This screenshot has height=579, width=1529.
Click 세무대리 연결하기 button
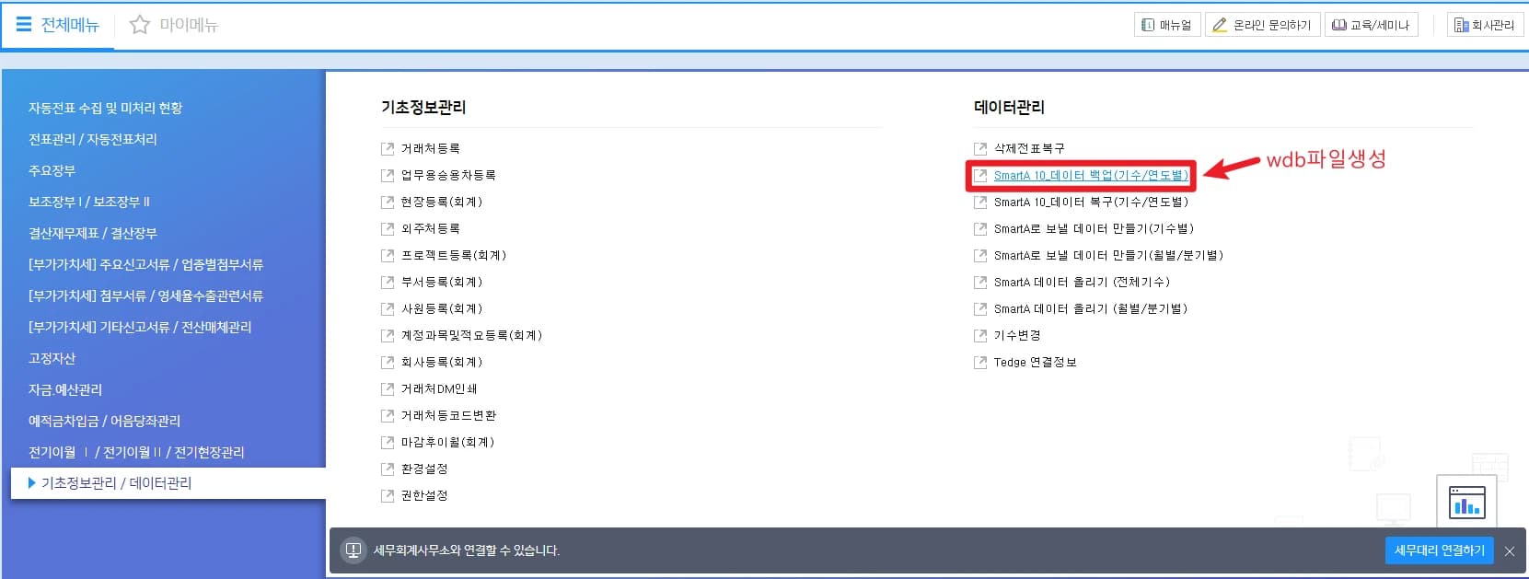click(x=1440, y=550)
